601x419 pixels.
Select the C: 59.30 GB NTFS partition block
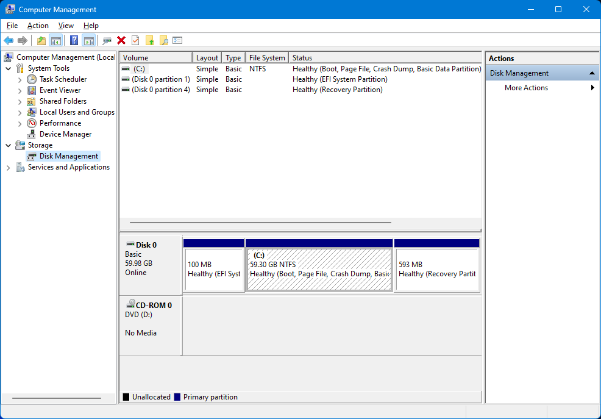tap(319, 270)
